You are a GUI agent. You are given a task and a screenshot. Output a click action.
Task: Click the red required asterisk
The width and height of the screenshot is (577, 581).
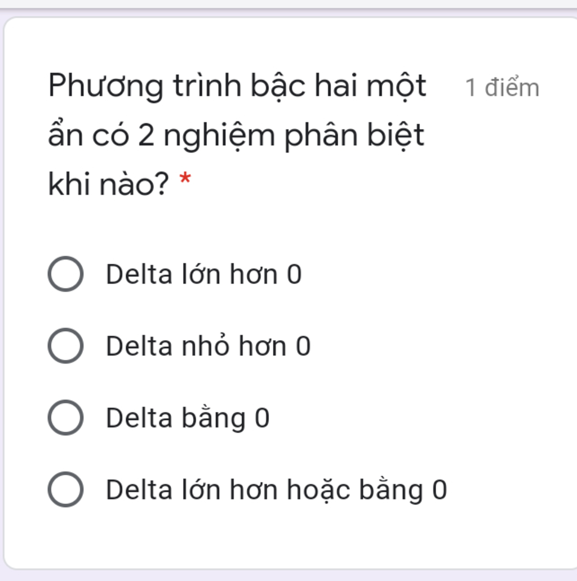pyautogui.click(x=185, y=181)
